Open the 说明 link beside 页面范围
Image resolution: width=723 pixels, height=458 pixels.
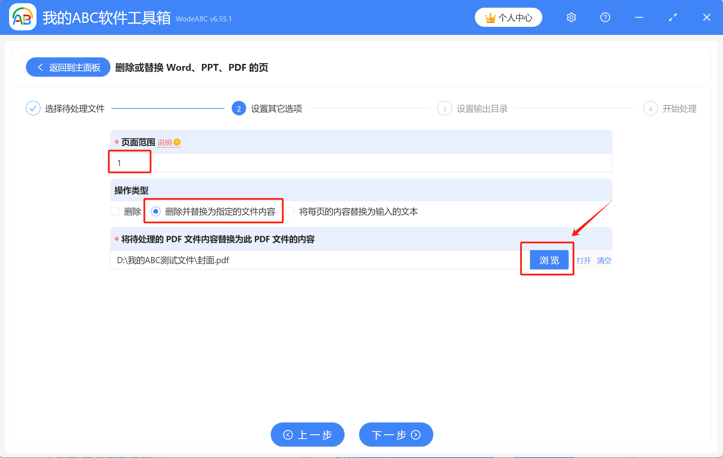click(x=165, y=142)
